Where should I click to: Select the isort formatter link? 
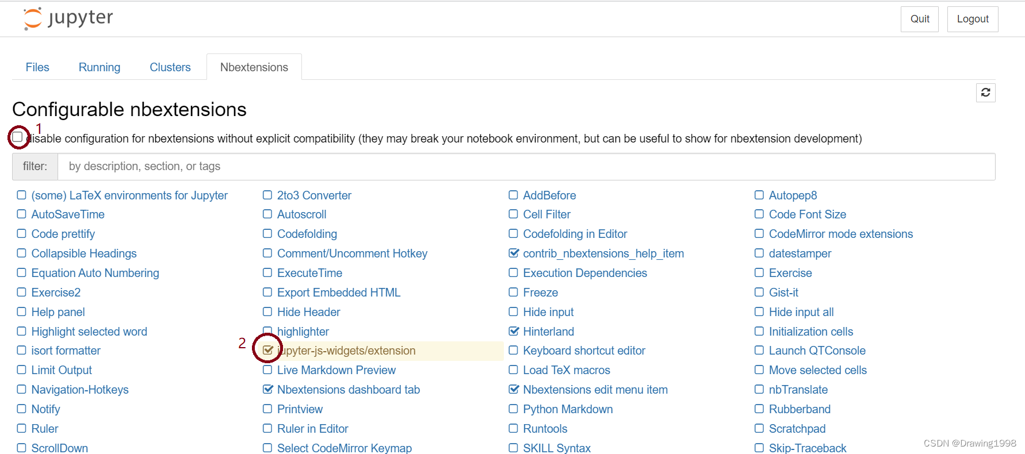point(66,351)
